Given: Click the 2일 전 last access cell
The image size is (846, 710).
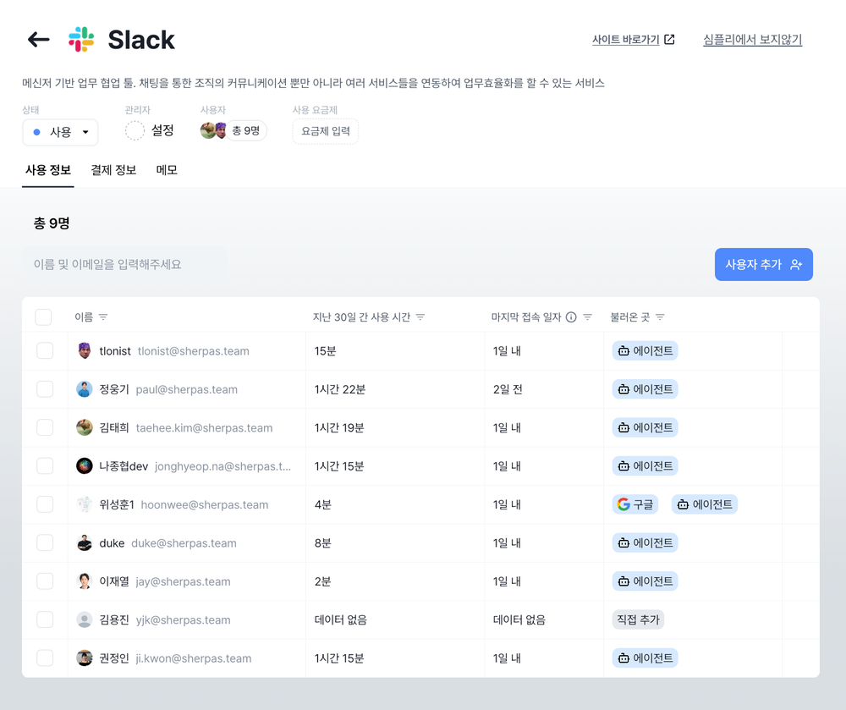Looking at the screenshot, I should [508, 389].
